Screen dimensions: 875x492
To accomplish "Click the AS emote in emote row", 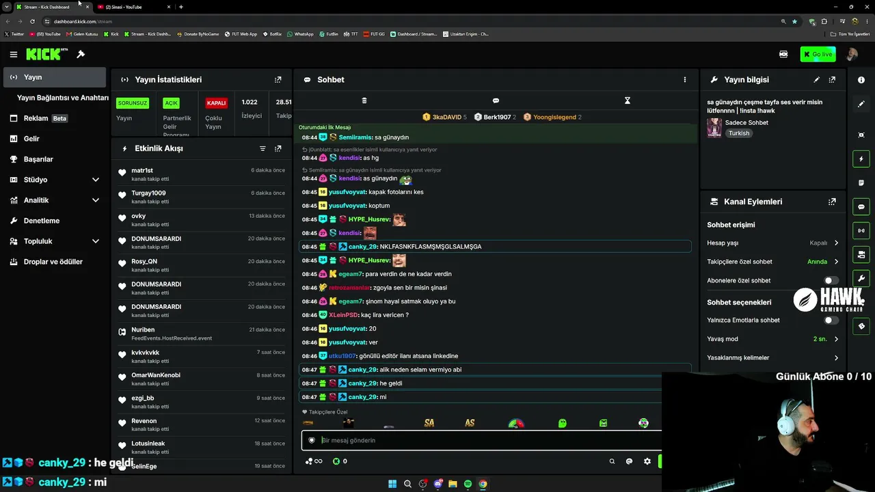I will [470, 424].
